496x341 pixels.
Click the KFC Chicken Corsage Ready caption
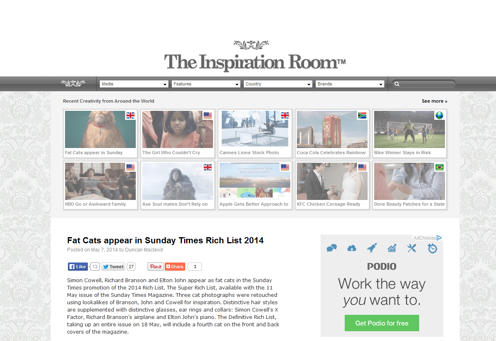pos(329,204)
